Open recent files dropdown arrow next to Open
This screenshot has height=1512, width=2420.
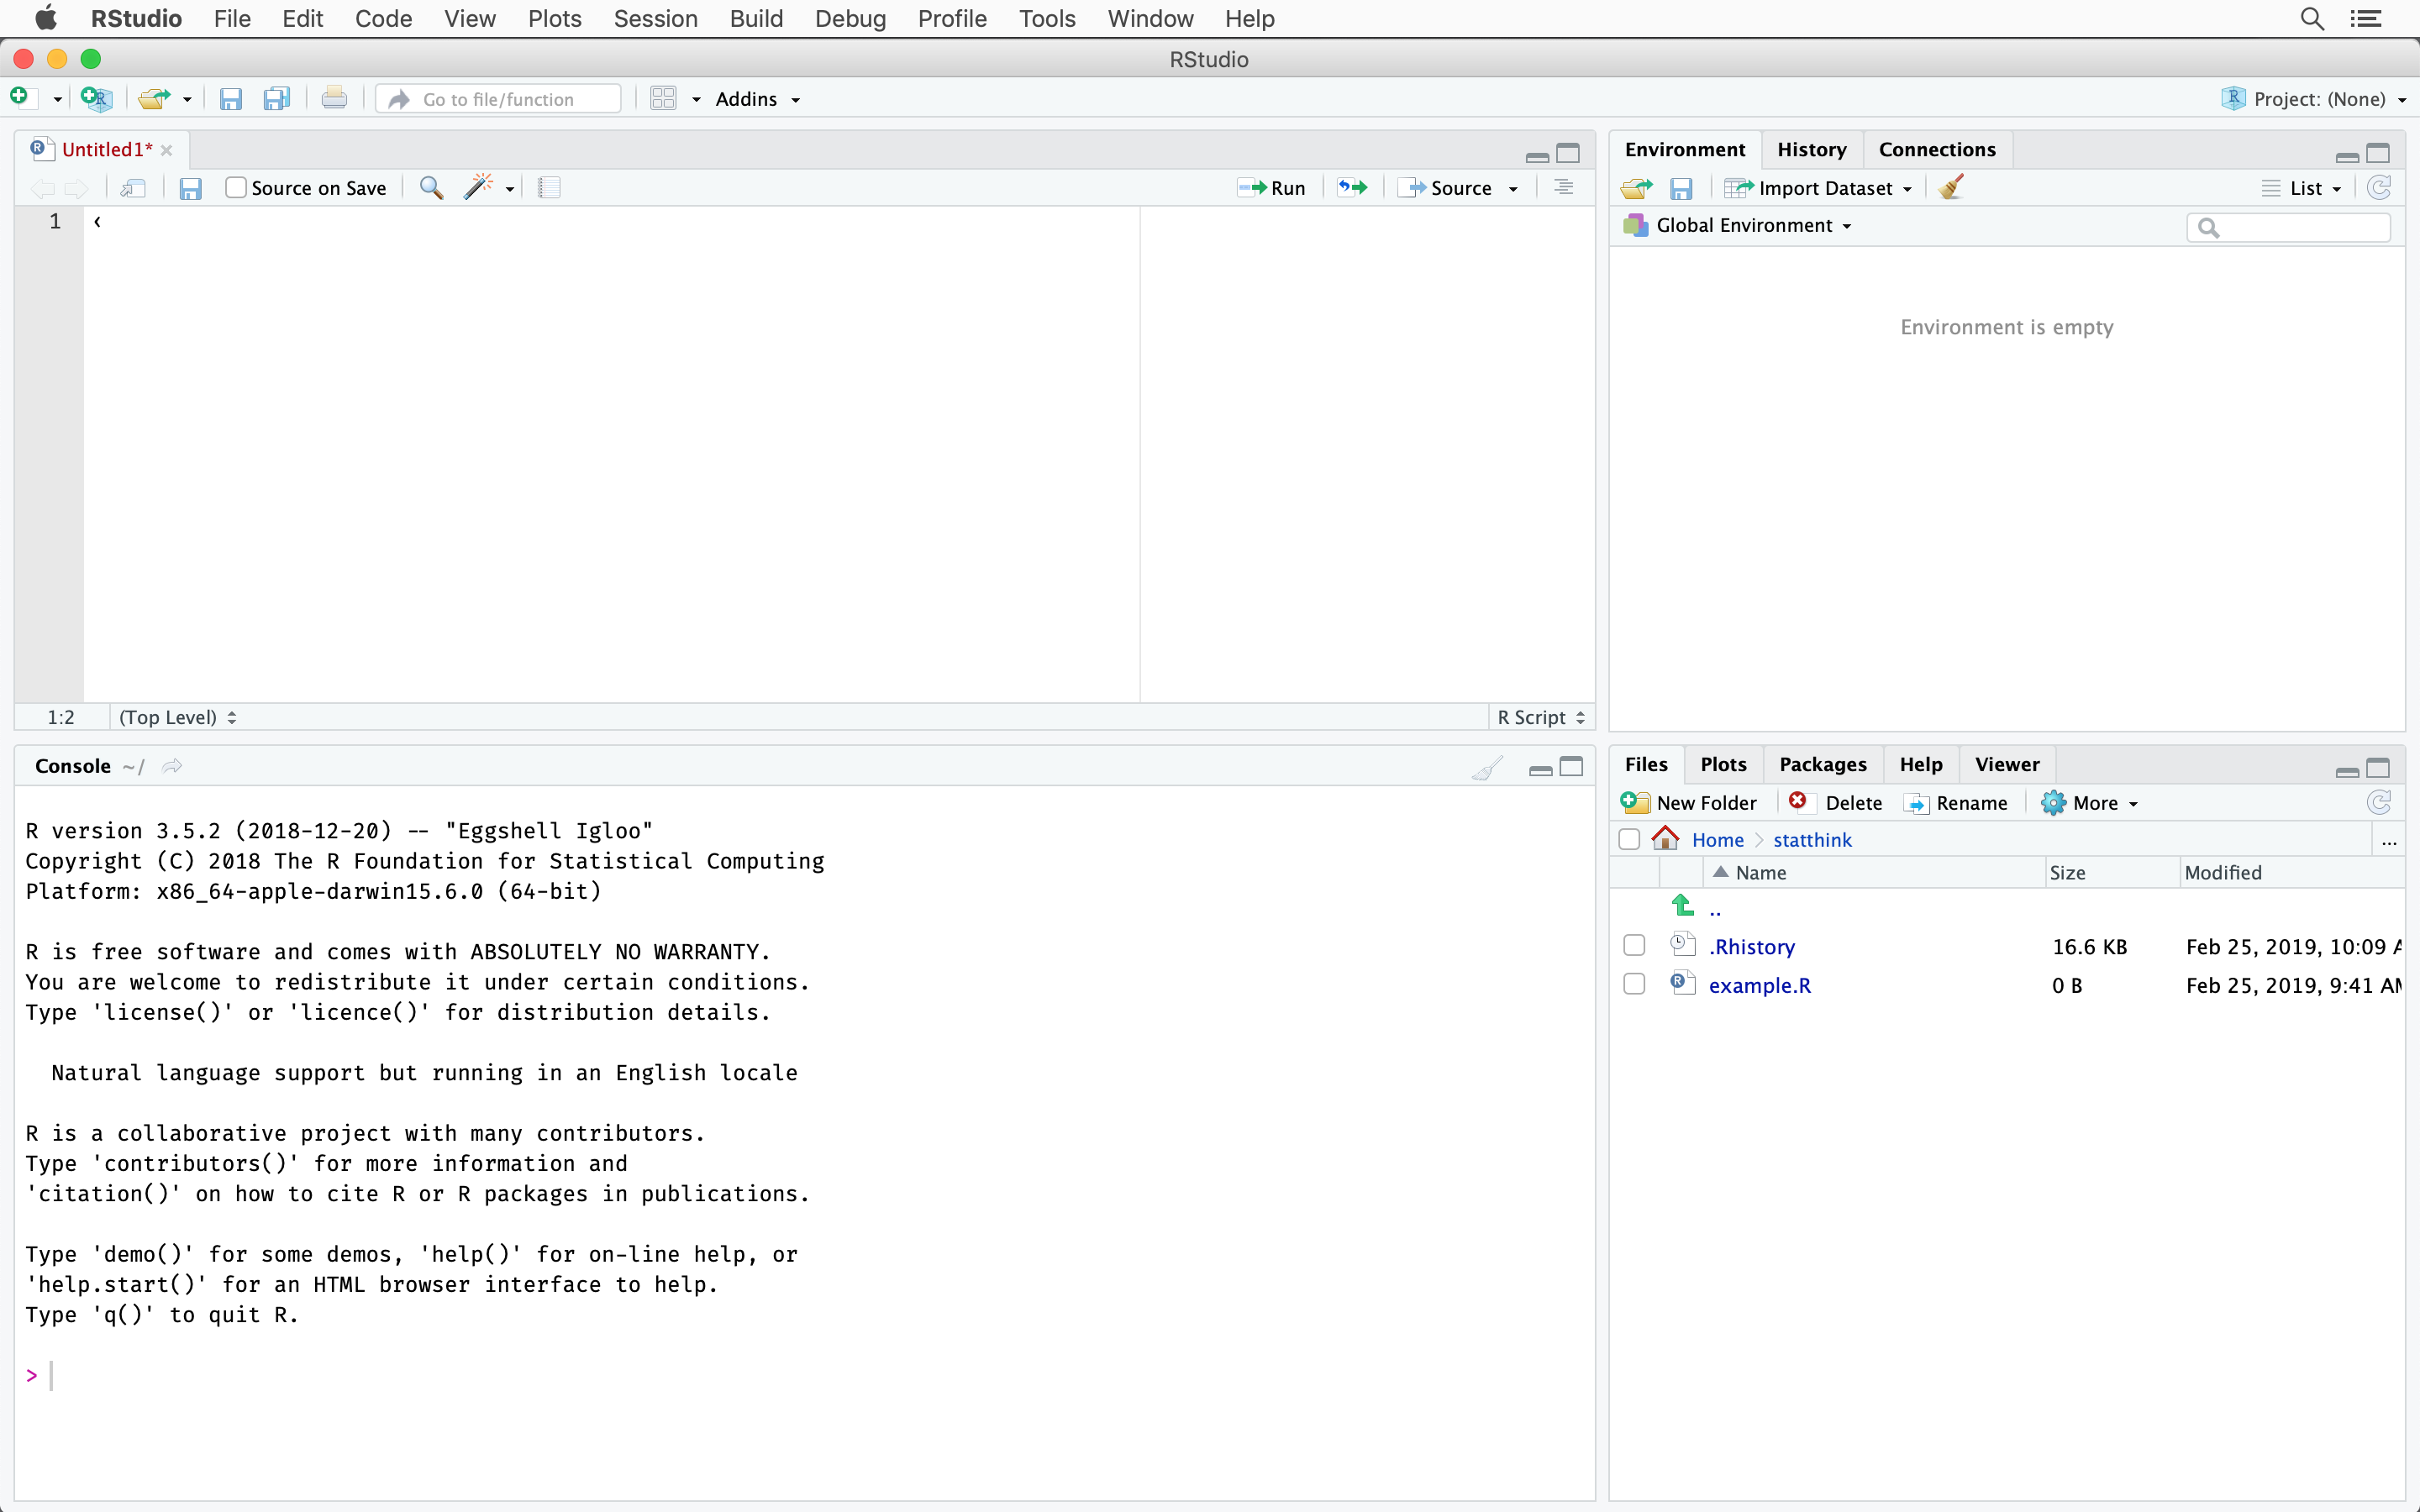[187, 100]
